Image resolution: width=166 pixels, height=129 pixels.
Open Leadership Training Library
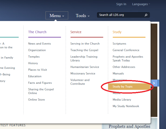tap(84, 59)
